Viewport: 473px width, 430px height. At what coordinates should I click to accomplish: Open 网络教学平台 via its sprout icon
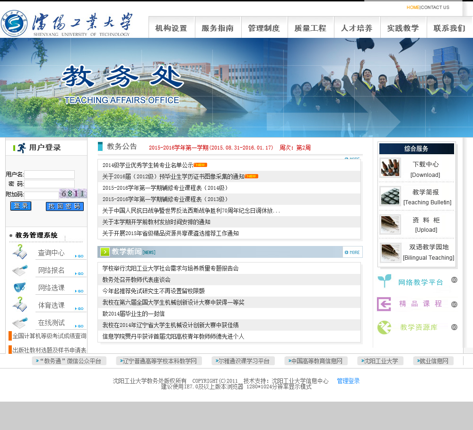[x=384, y=281]
